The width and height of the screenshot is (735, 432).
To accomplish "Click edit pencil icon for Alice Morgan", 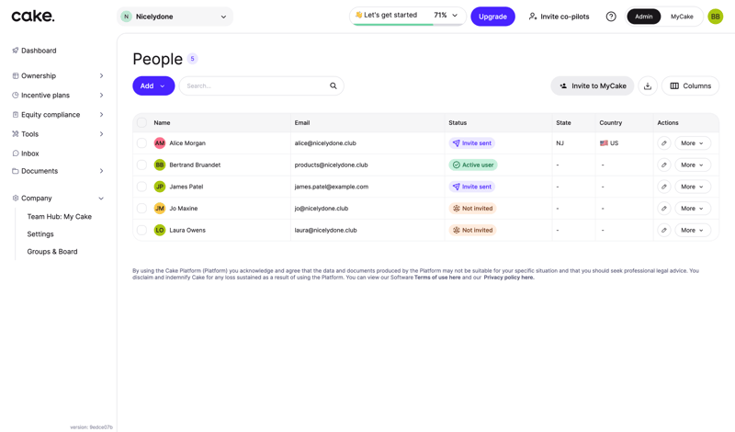I will [x=664, y=143].
